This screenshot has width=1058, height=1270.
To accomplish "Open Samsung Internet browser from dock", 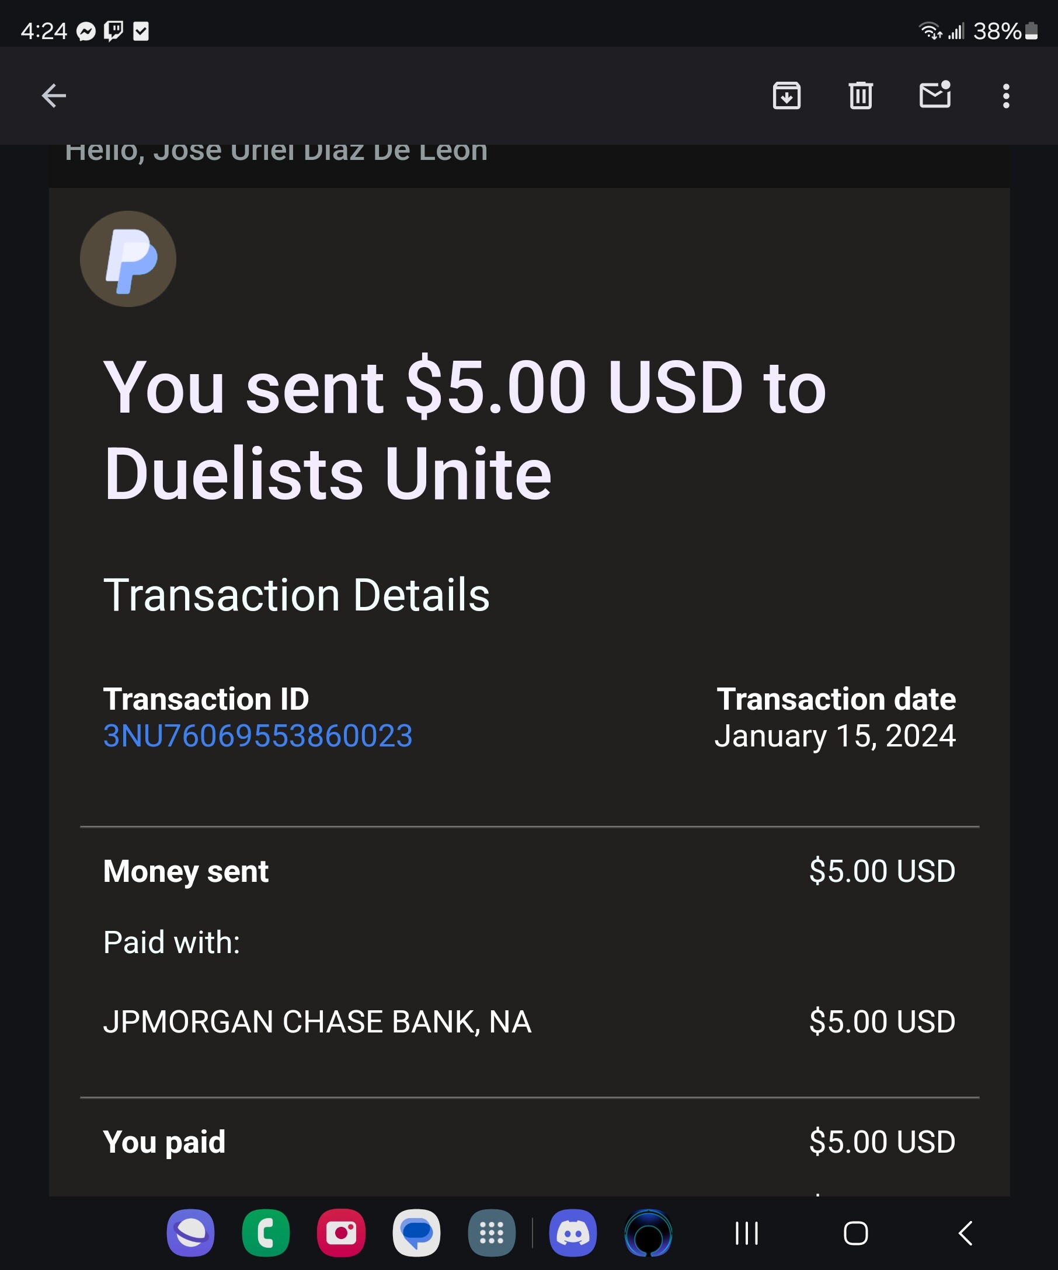I will 190,1233.
